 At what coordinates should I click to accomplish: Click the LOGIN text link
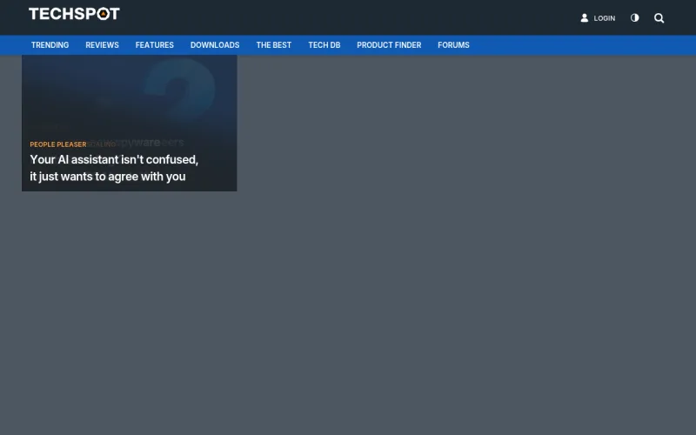point(604,18)
